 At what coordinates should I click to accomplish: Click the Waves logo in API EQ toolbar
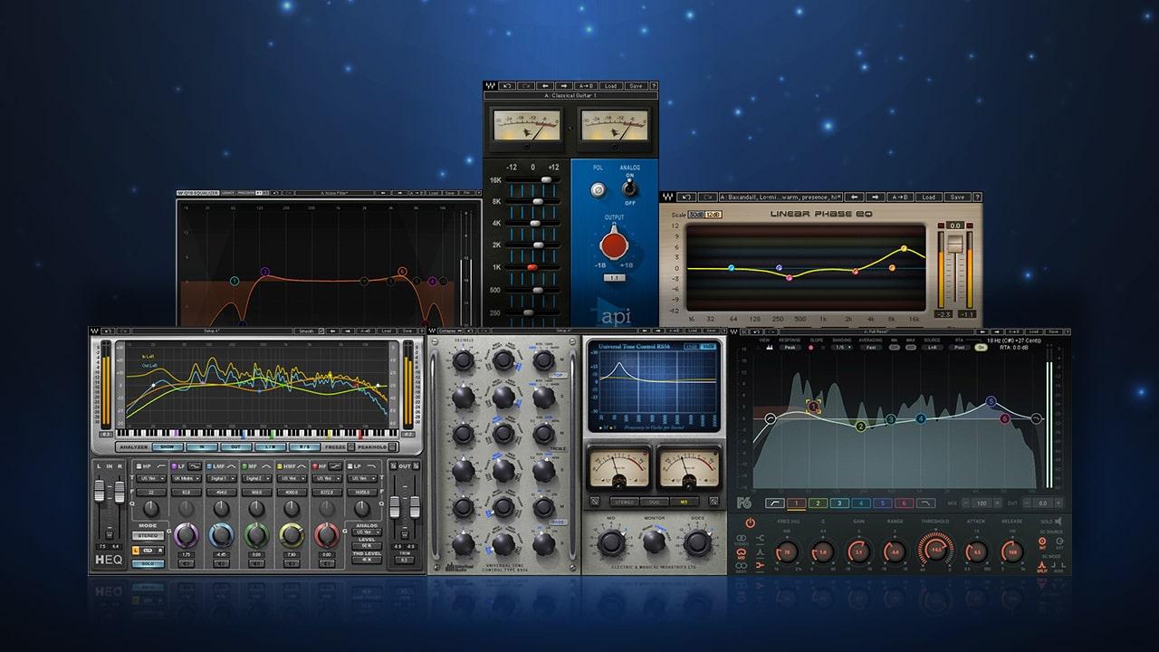[490, 86]
